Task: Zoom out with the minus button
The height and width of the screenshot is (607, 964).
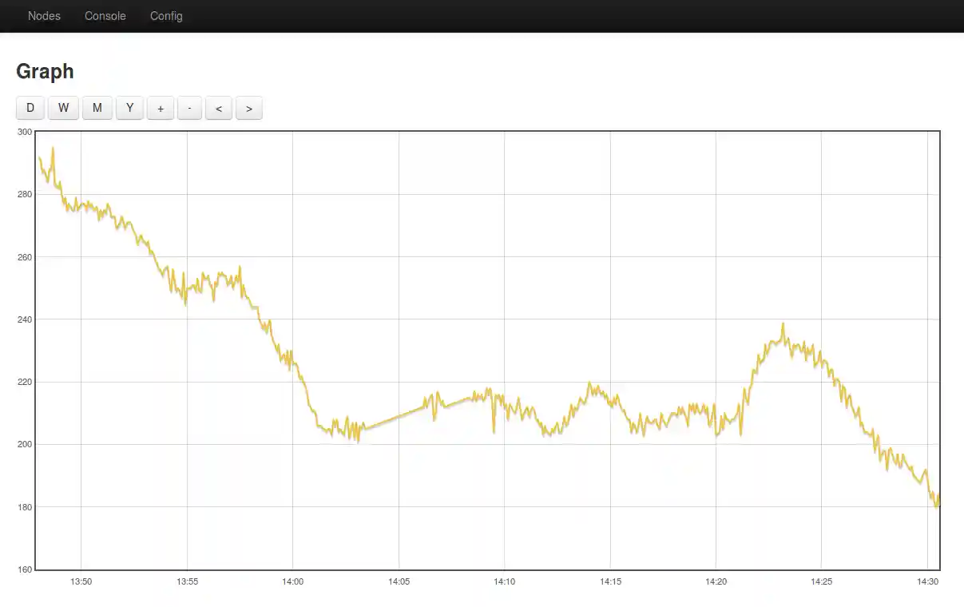Action: [x=189, y=108]
